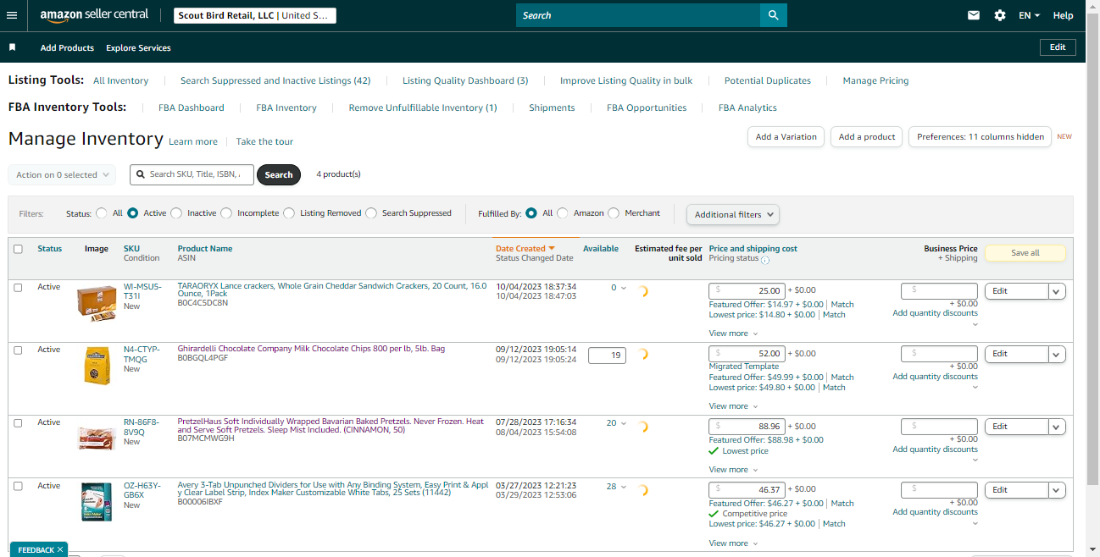Select the Inactive status filter

pyautogui.click(x=176, y=213)
